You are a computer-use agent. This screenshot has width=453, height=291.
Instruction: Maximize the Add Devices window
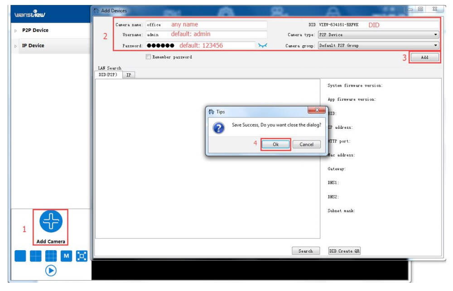click(420, 9)
